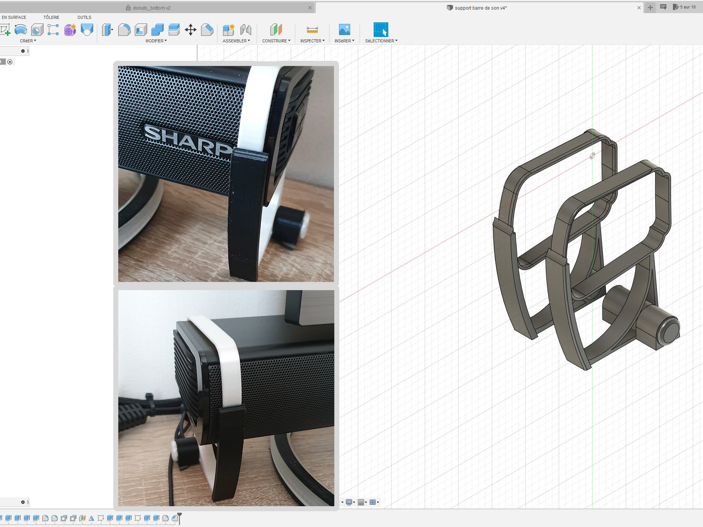This screenshot has width=703, height=527.
Task: Select the blue Revolve tool in CRÉER
Action: point(21,30)
